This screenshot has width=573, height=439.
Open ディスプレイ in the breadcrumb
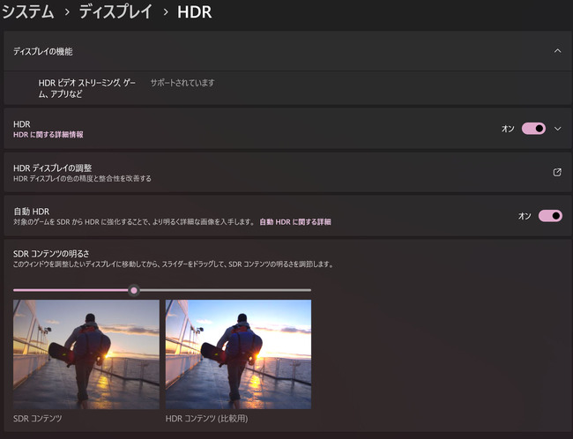[115, 11]
